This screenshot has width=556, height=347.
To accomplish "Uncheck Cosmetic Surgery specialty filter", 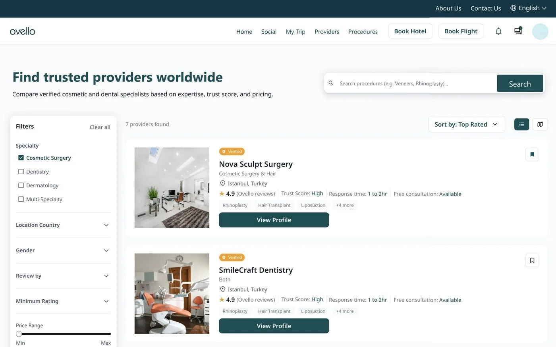I will (21, 158).
